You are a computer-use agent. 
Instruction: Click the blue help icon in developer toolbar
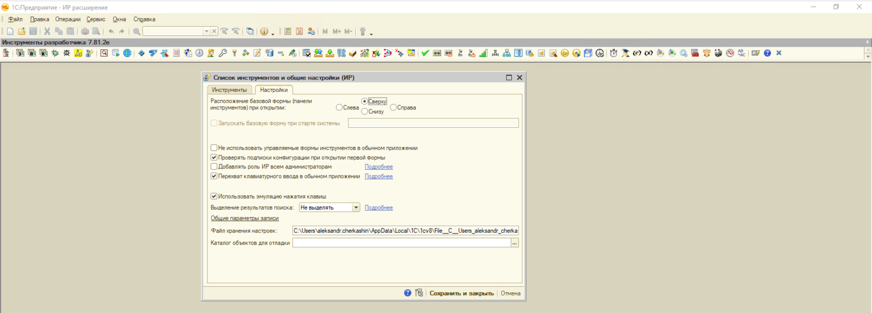[x=767, y=53]
